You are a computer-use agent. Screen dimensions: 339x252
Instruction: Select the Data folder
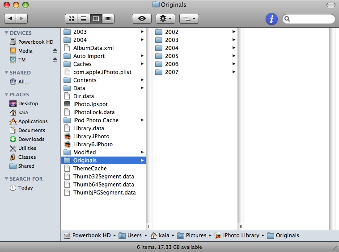[103, 88]
